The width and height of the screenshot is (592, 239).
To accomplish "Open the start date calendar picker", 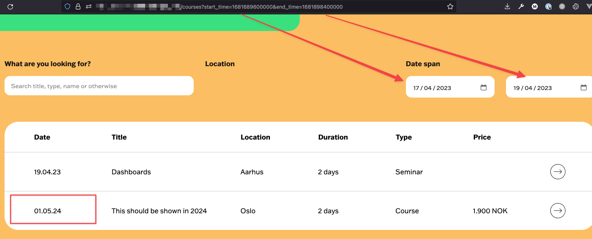I will [x=484, y=87].
